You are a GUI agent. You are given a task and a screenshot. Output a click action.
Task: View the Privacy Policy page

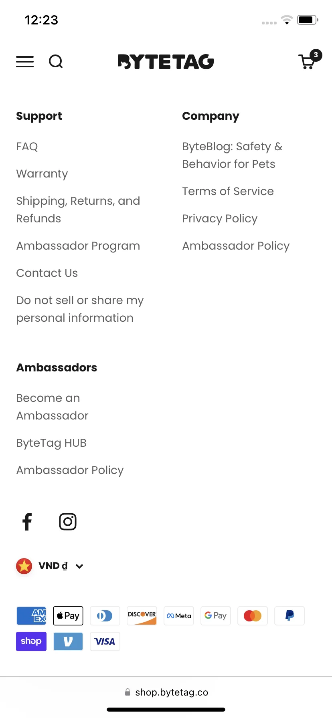click(220, 218)
